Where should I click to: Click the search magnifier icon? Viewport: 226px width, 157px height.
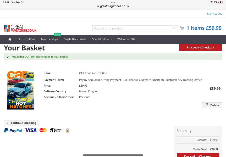click(x=174, y=28)
